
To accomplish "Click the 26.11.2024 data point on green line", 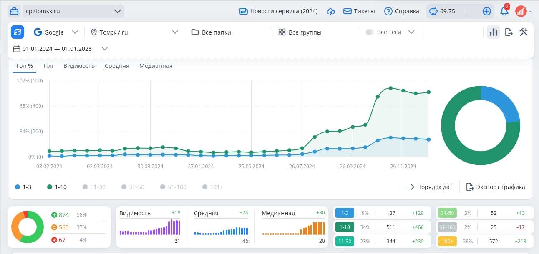I will click(x=403, y=90).
